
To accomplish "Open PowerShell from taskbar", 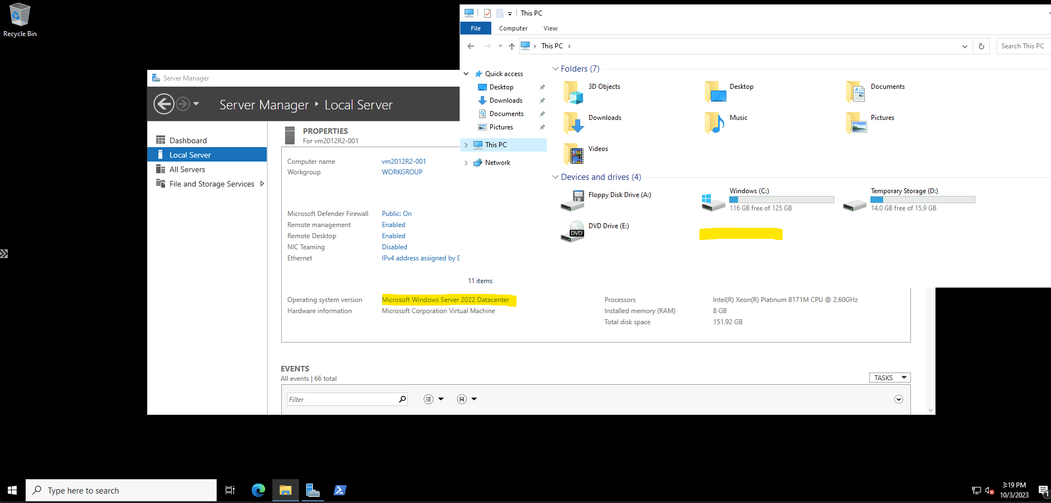I will [340, 490].
